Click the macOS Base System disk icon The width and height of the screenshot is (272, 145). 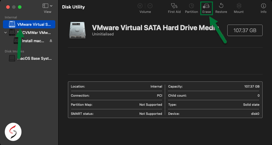coord(12,58)
